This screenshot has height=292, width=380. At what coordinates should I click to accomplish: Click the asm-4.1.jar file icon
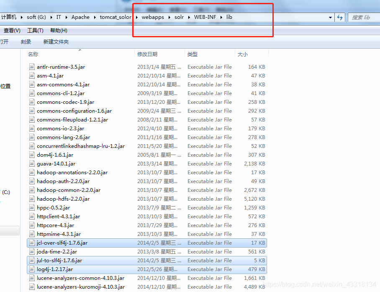[x=32, y=75]
